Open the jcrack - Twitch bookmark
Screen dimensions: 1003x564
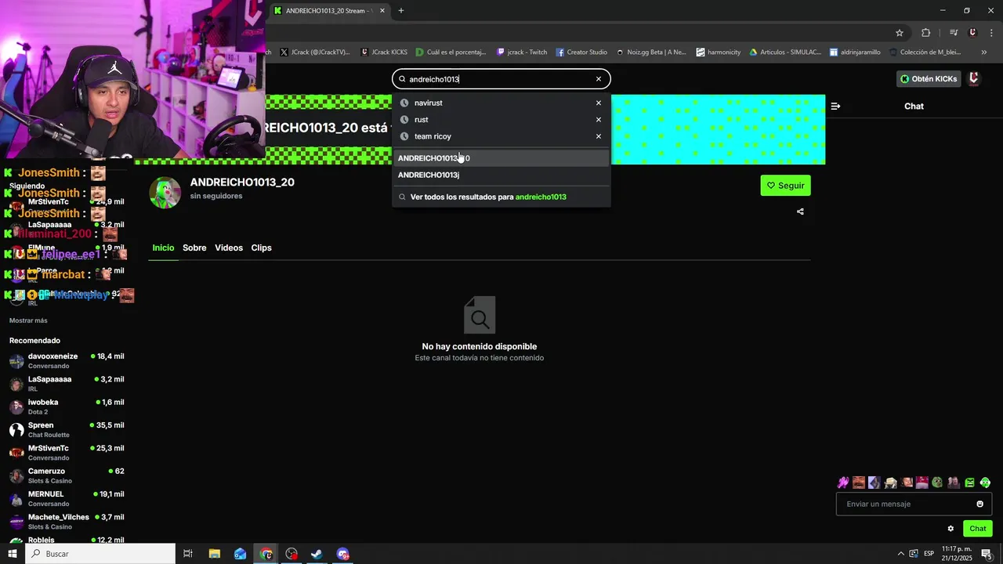tap(522, 52)
